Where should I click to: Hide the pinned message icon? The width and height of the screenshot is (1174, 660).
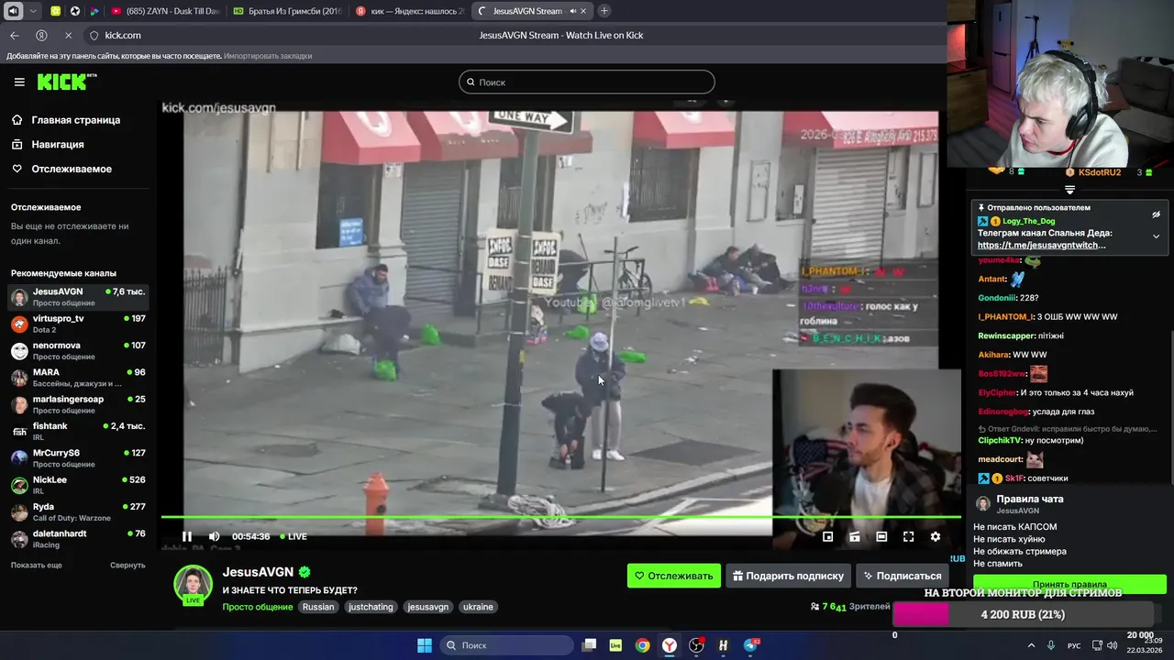(1156, 214)
